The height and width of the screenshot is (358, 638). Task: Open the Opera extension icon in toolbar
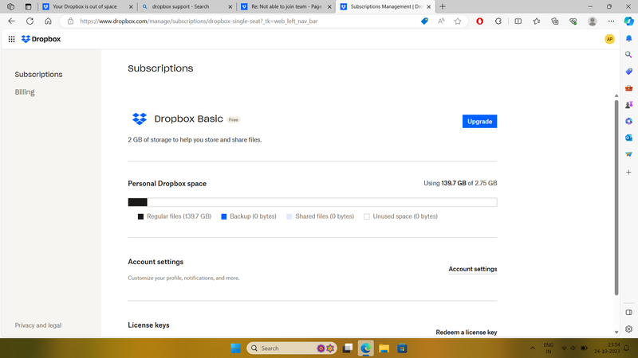(479, 21)
